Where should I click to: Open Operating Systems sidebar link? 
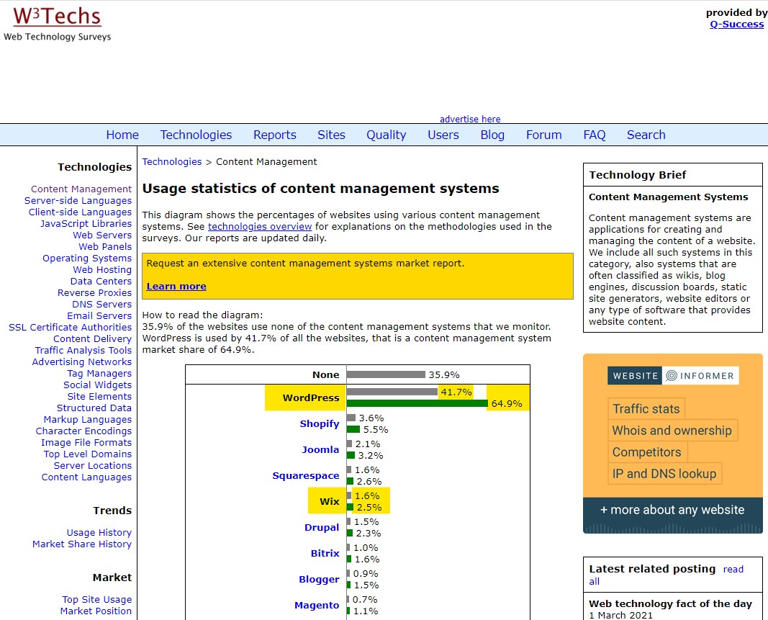87,259
